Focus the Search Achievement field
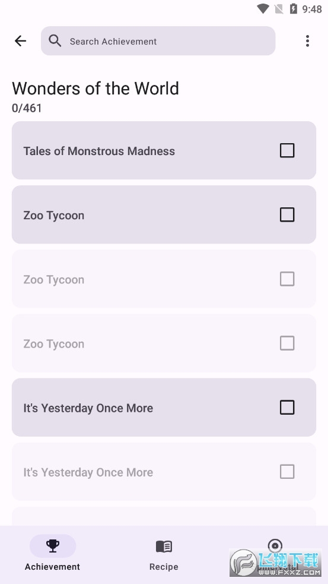The height and width of the screenshot is (584, 328). pos(158,40)
